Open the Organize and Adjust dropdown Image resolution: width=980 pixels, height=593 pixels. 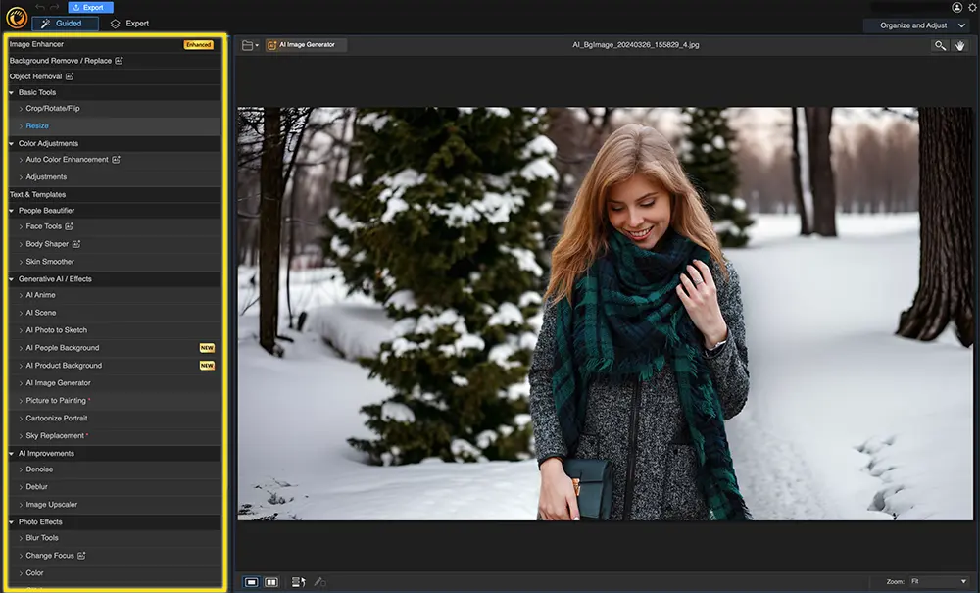point(916,25)
